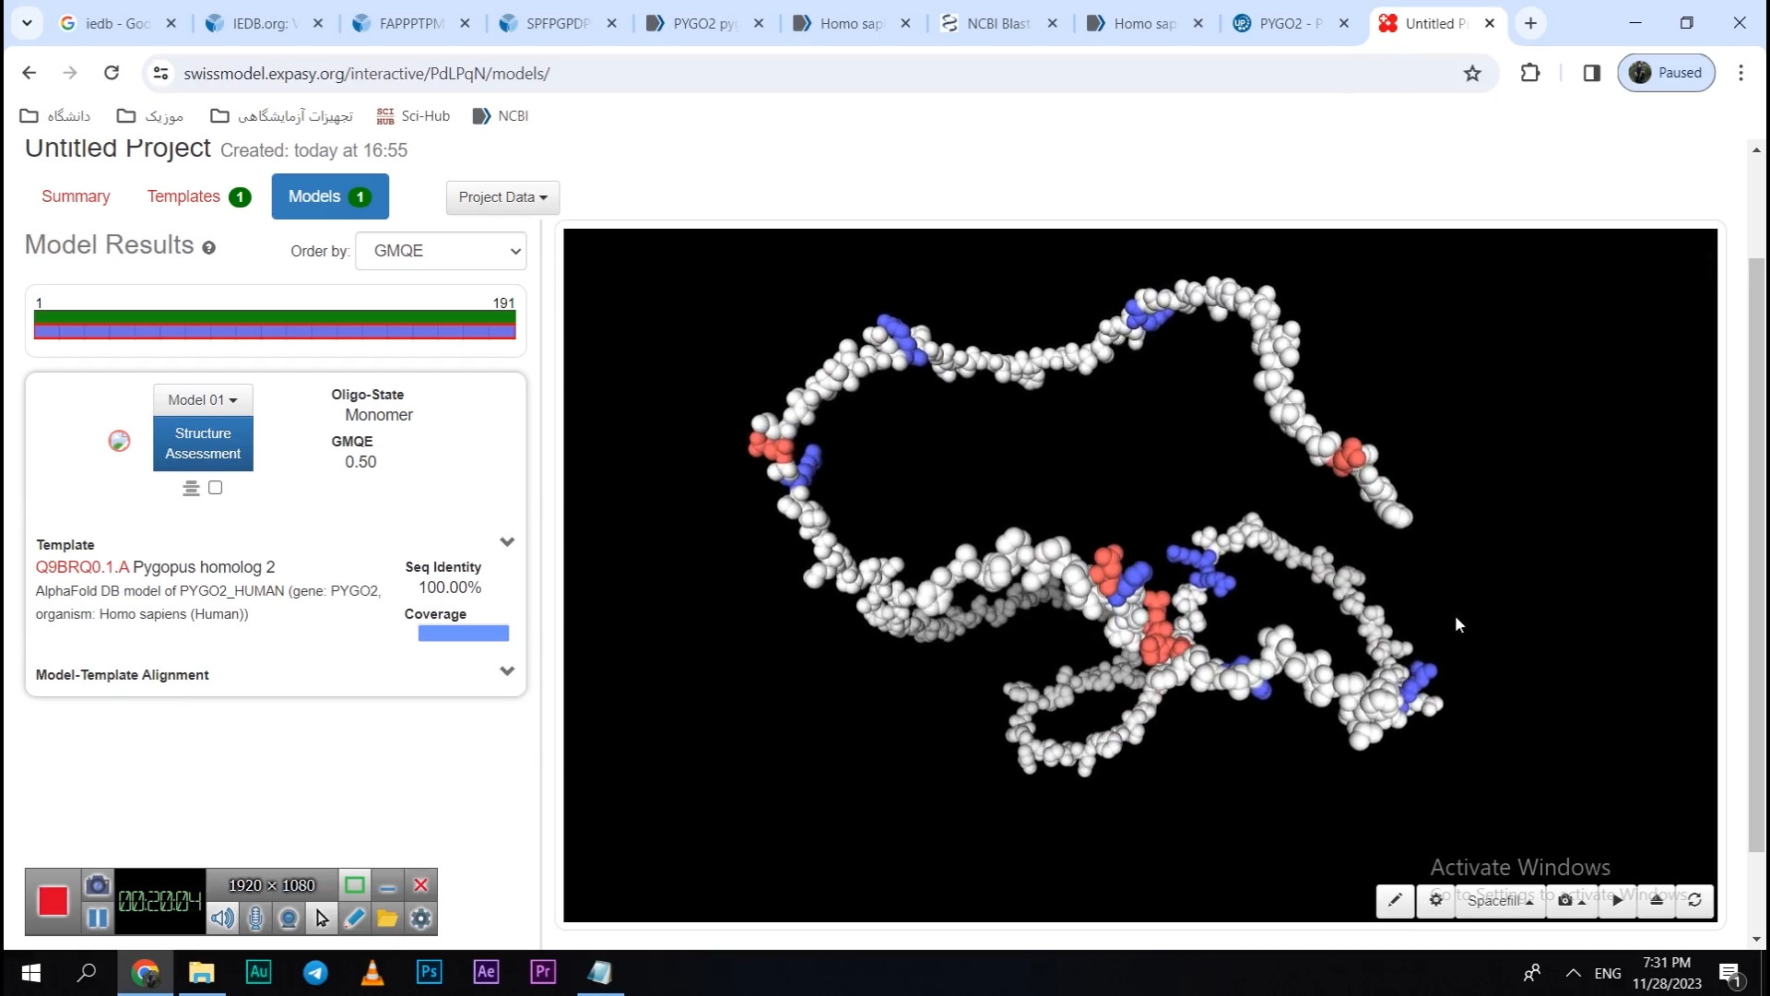The image size is (1770, 996).
Task: Reload the SWISS-MODEL page
Action: tap(112, 73)
